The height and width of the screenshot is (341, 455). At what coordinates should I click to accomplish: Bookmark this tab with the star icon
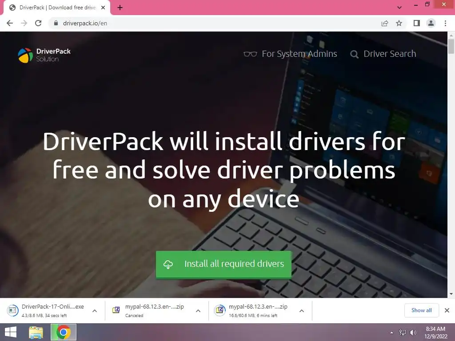point(399,23)
